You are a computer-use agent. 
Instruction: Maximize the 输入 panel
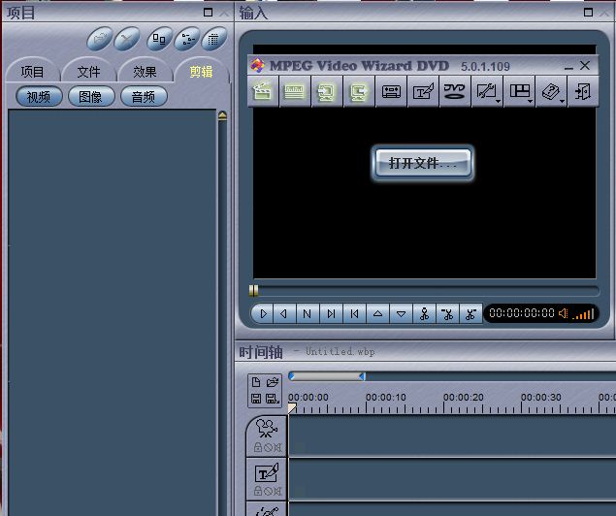click(588, 13)
